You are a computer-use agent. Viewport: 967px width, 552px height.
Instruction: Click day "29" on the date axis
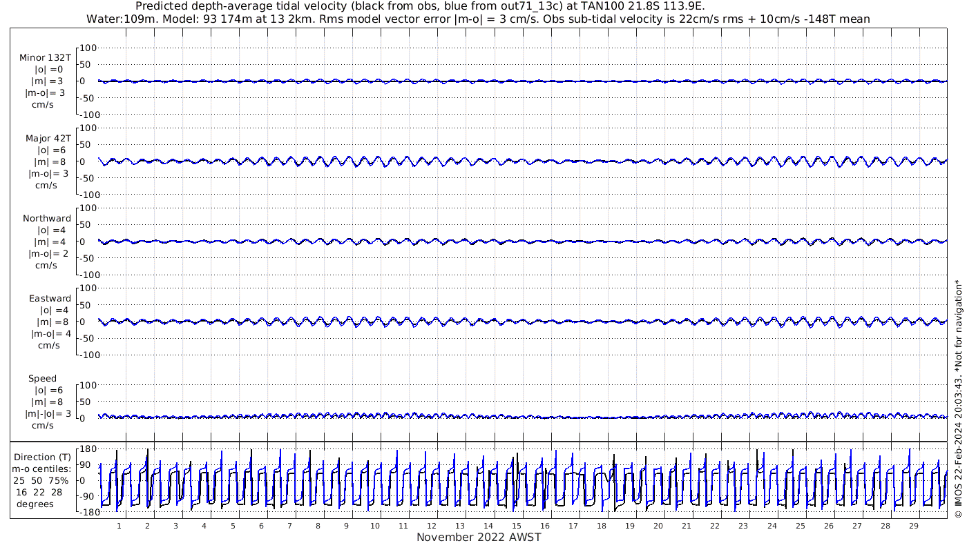click(914, 526)
